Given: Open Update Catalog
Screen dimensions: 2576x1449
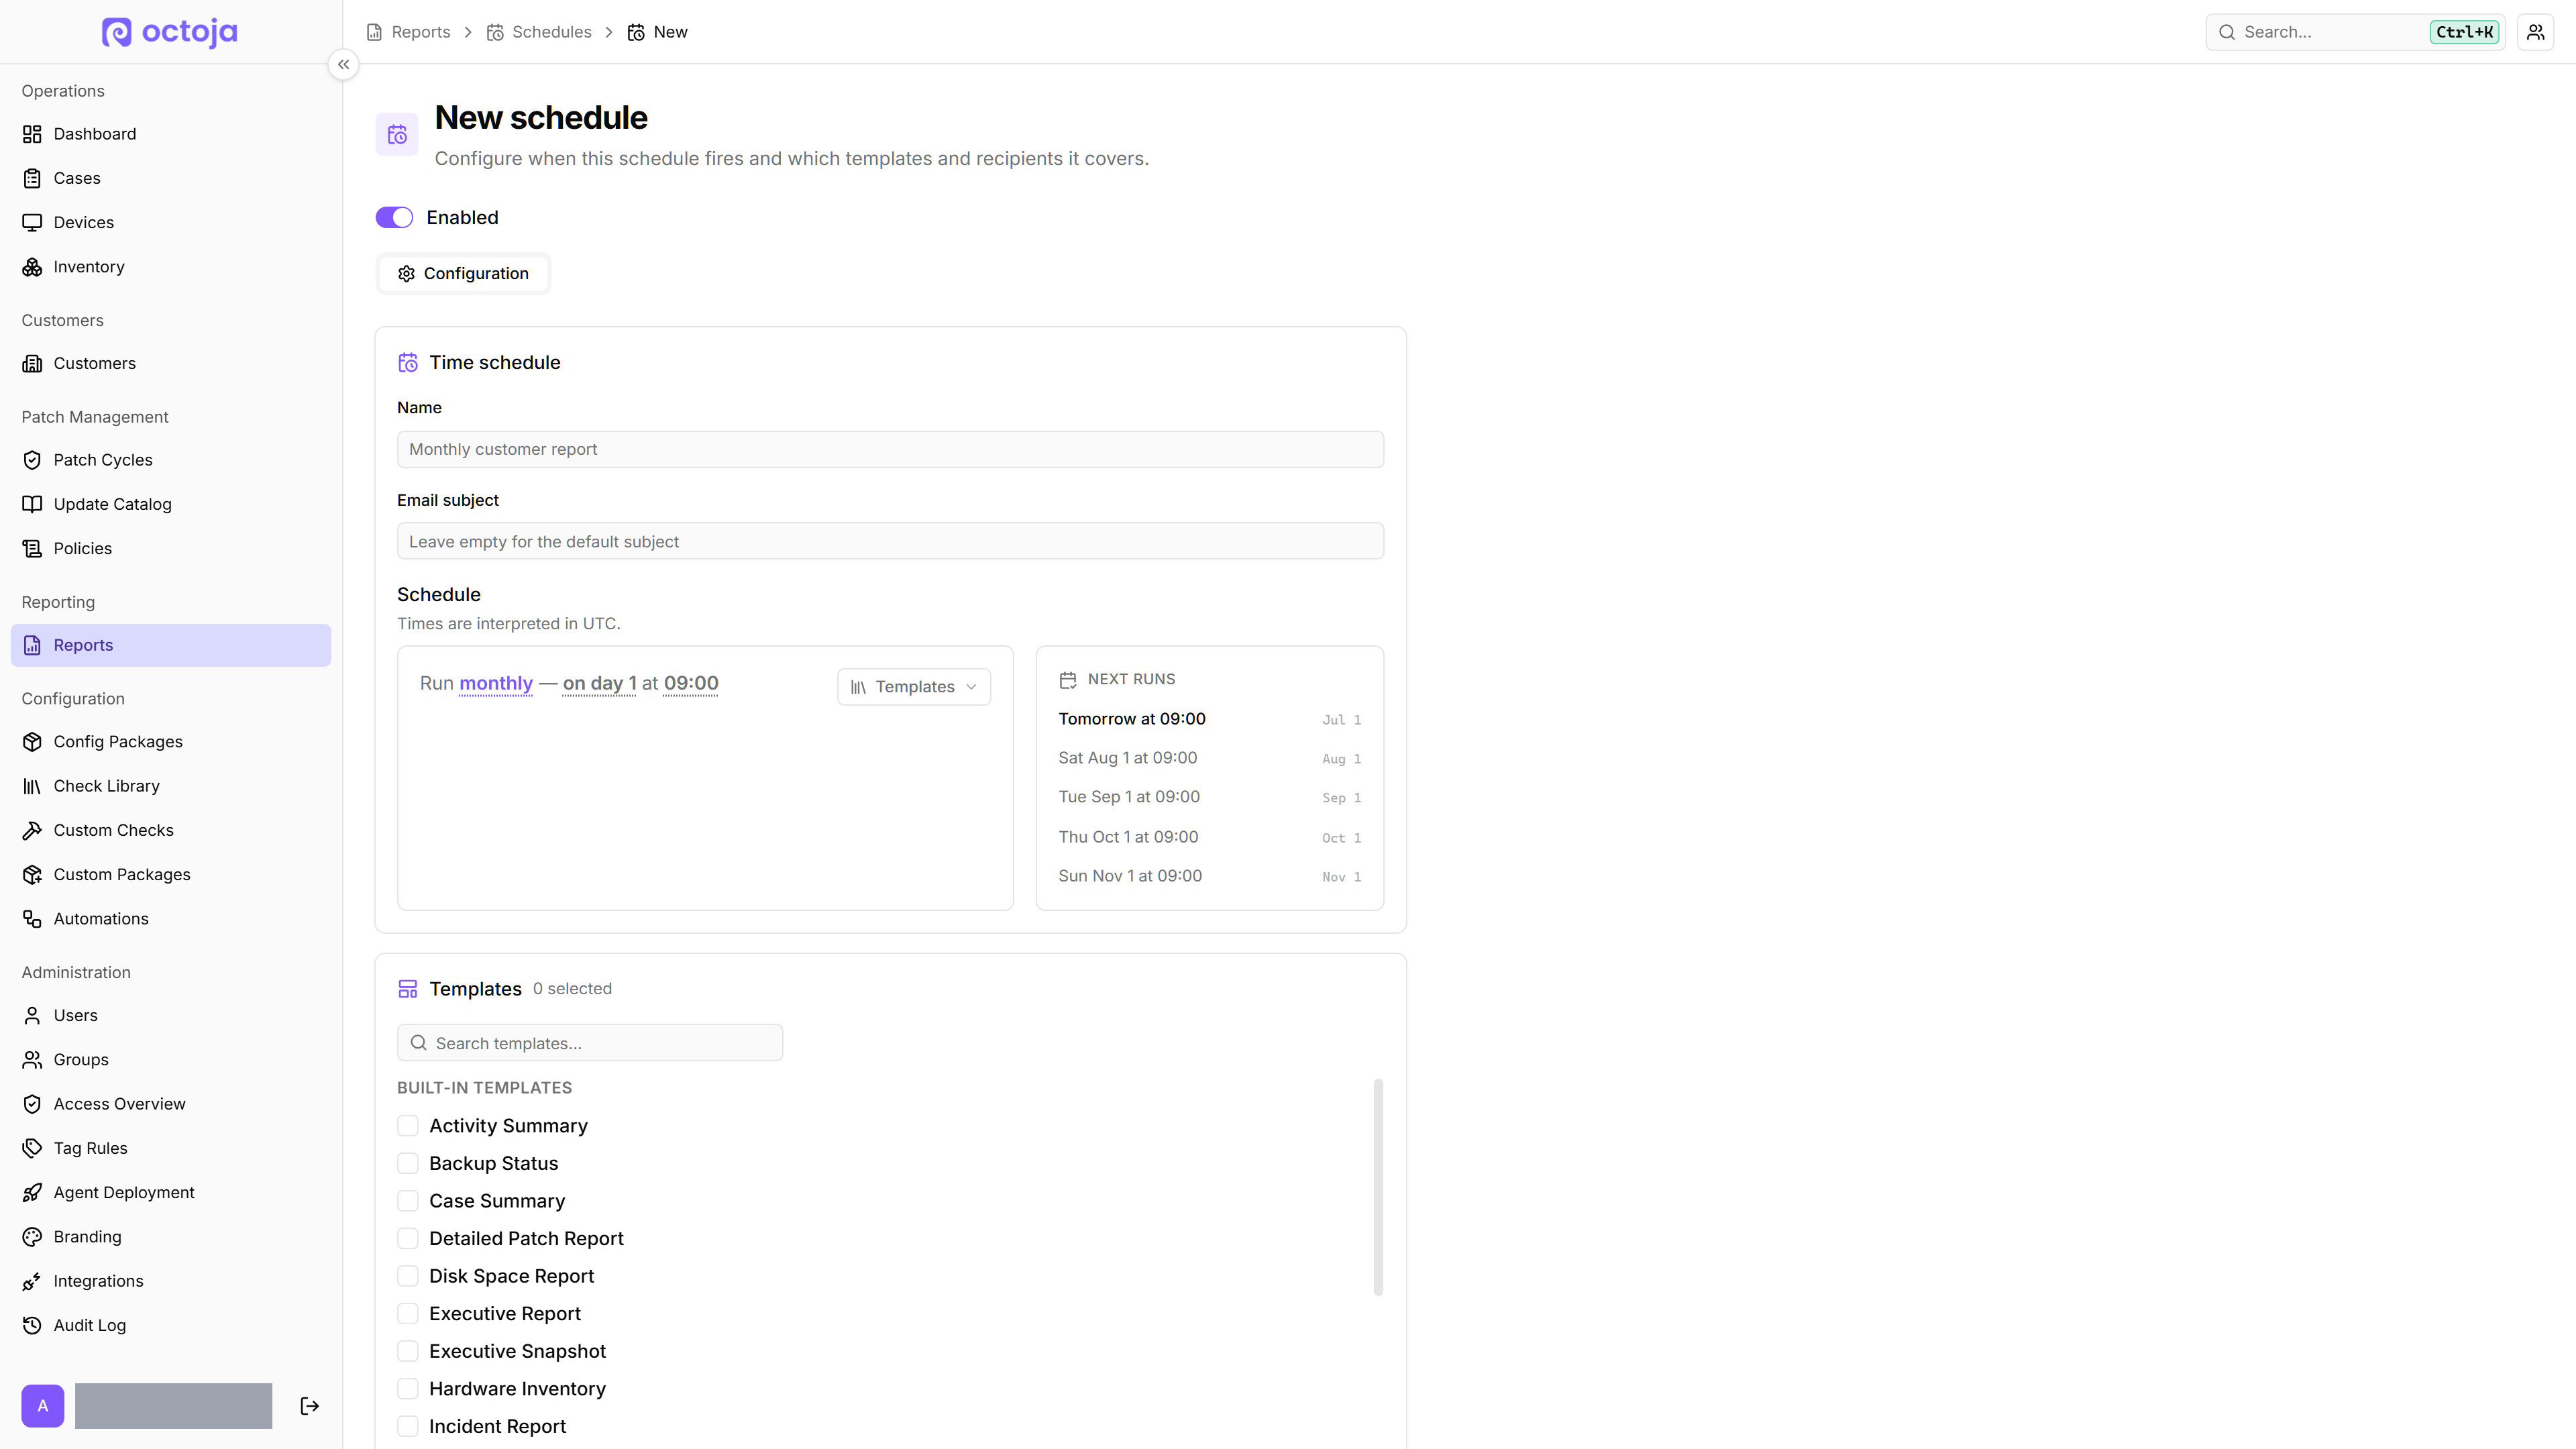Looking at the screenshot, I should 171,504.
